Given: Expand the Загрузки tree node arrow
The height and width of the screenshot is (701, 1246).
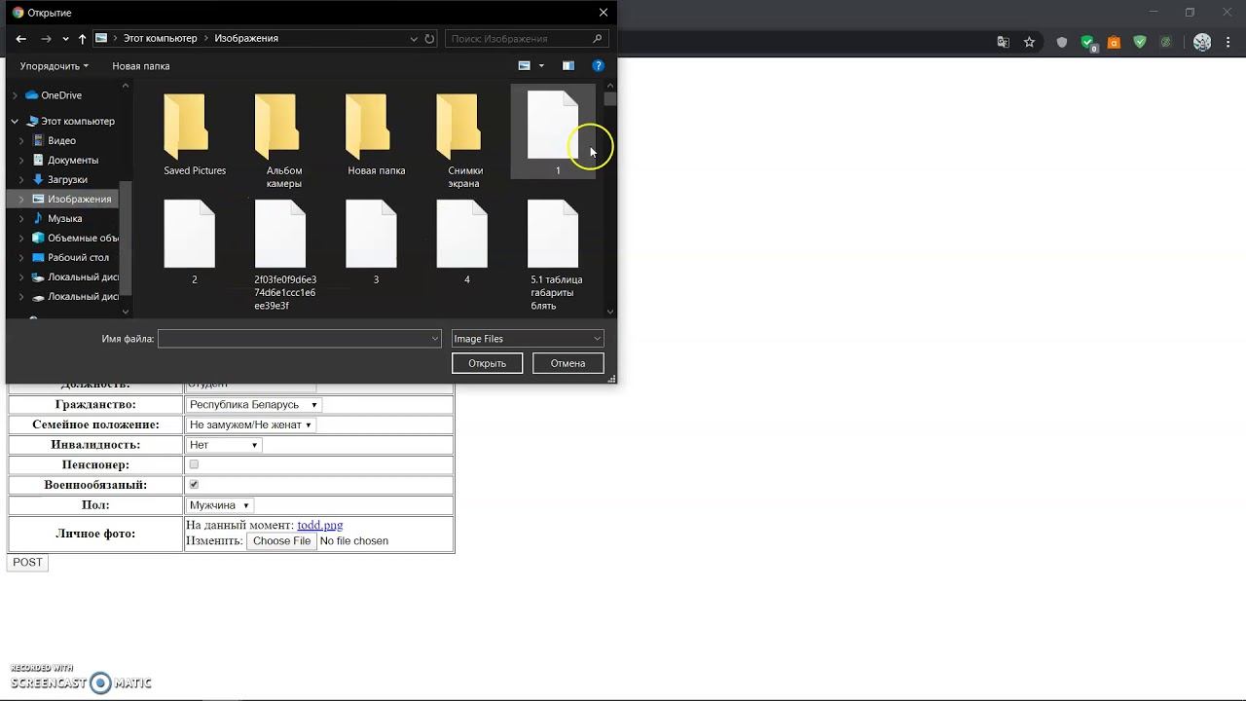Looking at the screenshot, I should [21, 179].
